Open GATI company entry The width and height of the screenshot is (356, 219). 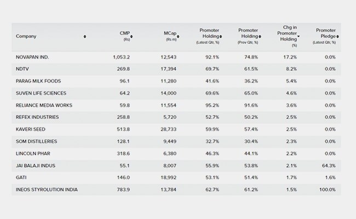[24, 177]
